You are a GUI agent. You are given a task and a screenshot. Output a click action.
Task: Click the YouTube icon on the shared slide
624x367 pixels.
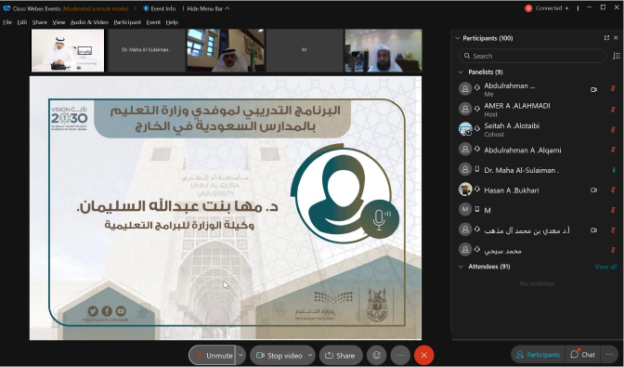(x=121, y=311)
